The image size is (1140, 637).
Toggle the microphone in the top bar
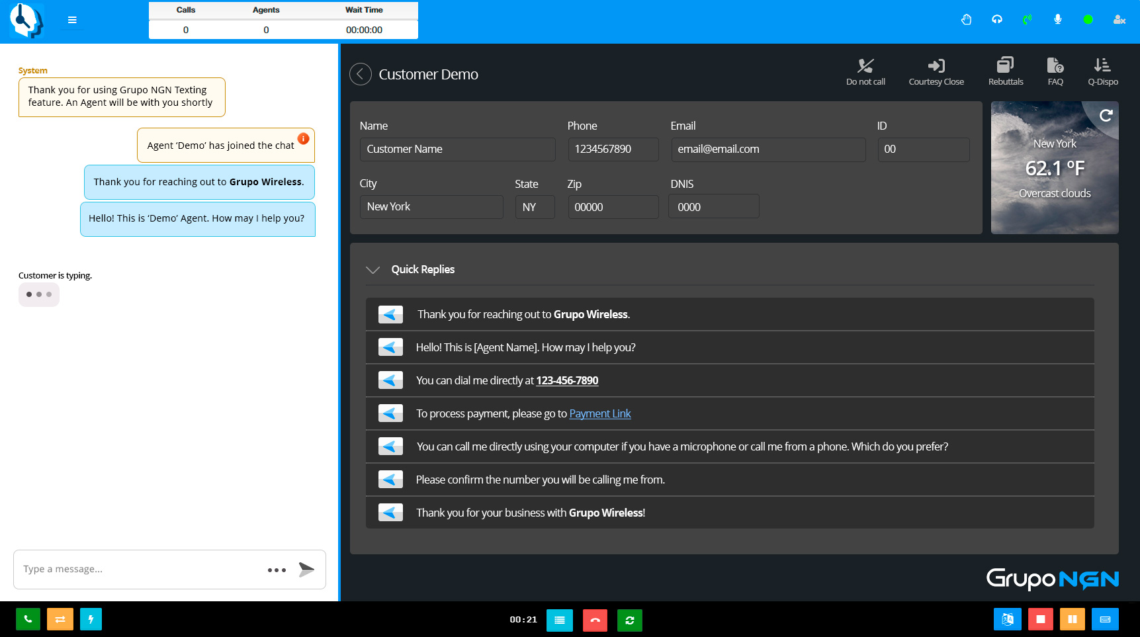1058,19
